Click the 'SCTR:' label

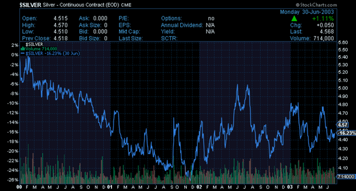(169, 38)
